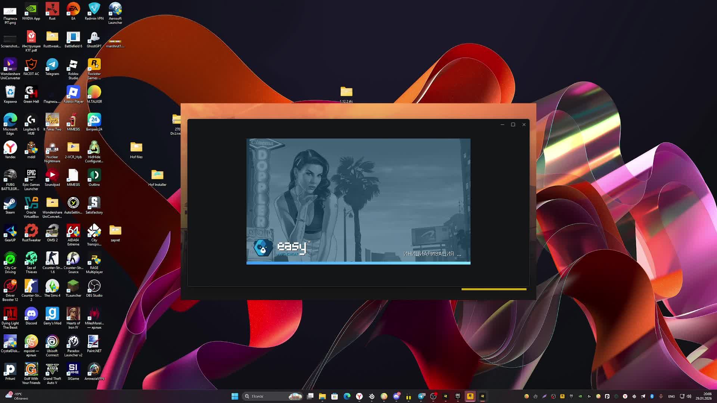Click the taskbar search field Поиск
This screenshot has width=717, height=403.
point(261,396)
